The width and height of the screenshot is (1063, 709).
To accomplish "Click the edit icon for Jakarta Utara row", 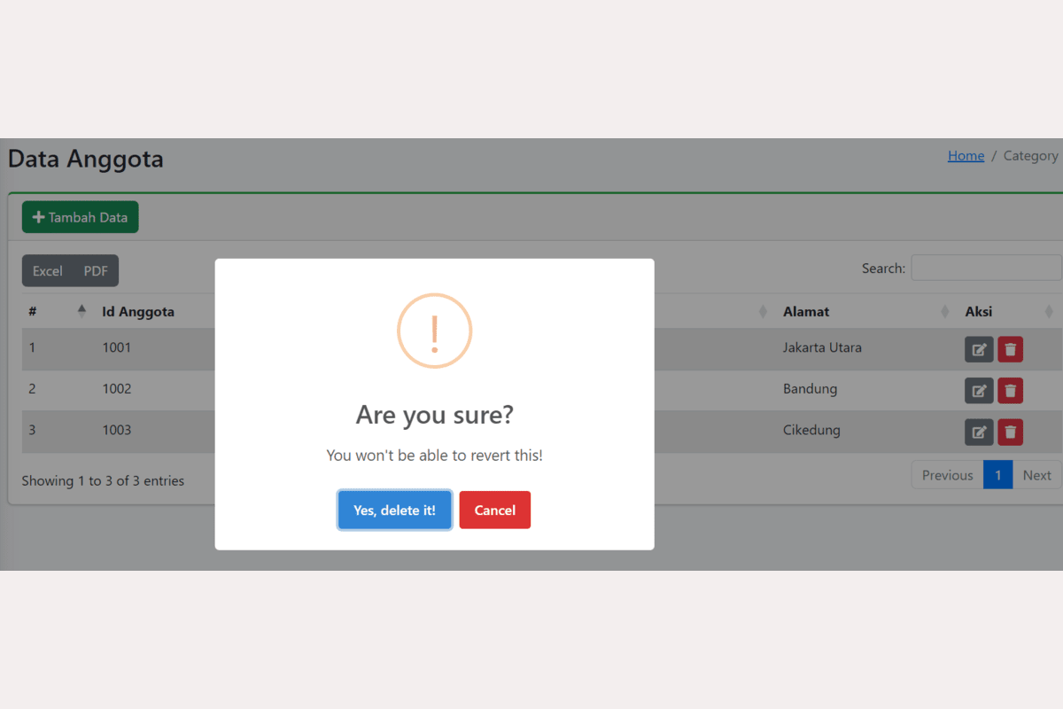I will coord(979,349).
